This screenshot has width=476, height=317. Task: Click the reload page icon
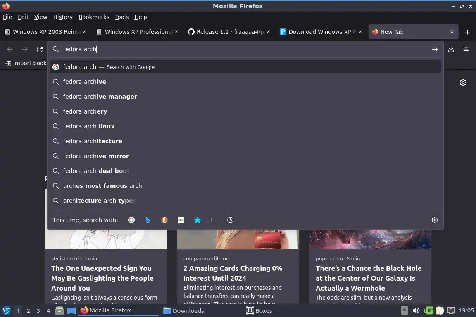tap(40, 49)
